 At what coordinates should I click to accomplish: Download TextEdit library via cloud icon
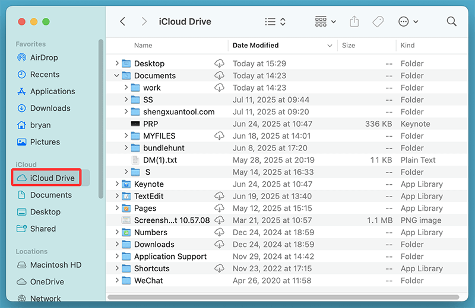[219, 196]
